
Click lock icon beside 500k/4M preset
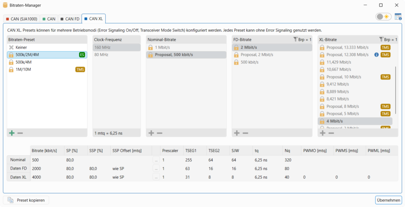11,62
